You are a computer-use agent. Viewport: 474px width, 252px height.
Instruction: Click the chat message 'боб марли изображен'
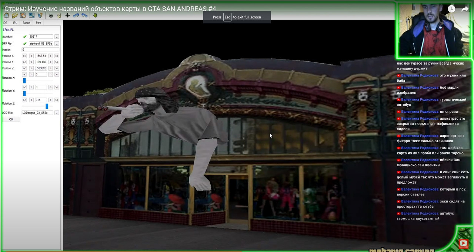pyautogui.click(x=428, y=90)
